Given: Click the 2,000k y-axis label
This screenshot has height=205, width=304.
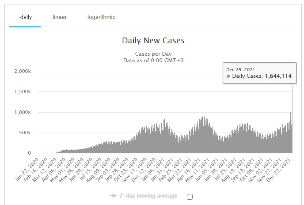Looking at the screenshot, I should pos(22,71).
